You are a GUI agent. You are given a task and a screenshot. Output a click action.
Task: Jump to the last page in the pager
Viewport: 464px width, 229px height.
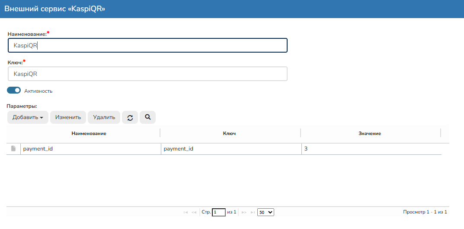coord(253,212)
